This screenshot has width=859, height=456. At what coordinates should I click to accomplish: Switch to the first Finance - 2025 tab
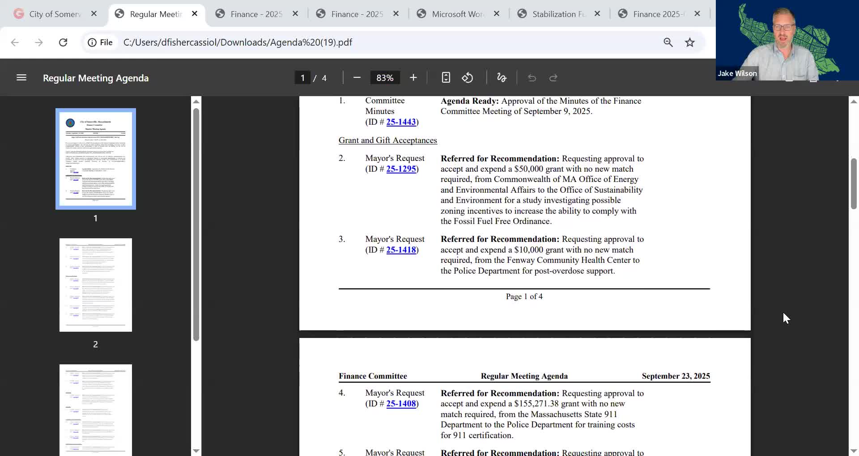pyautogui.click(x=256, y=14)
